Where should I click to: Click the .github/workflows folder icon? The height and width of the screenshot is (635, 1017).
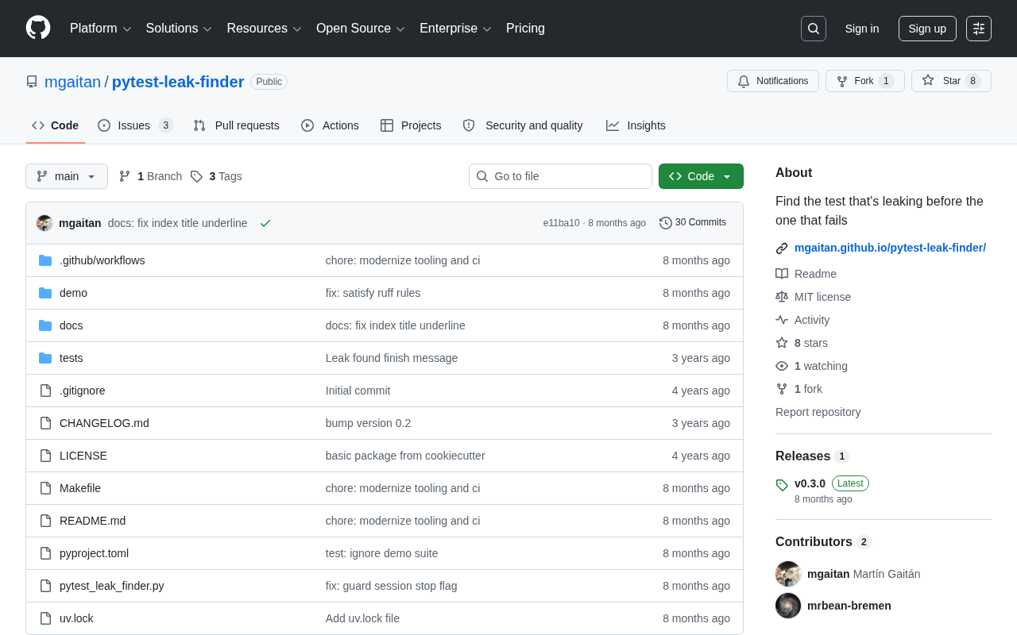coord(45,260)
